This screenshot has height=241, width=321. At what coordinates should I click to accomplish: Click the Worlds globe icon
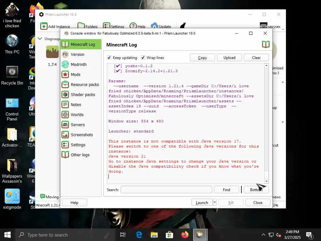click(65, 115)
